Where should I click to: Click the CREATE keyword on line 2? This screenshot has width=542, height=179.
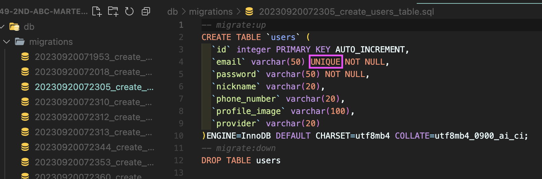click(x=216, y=37)
